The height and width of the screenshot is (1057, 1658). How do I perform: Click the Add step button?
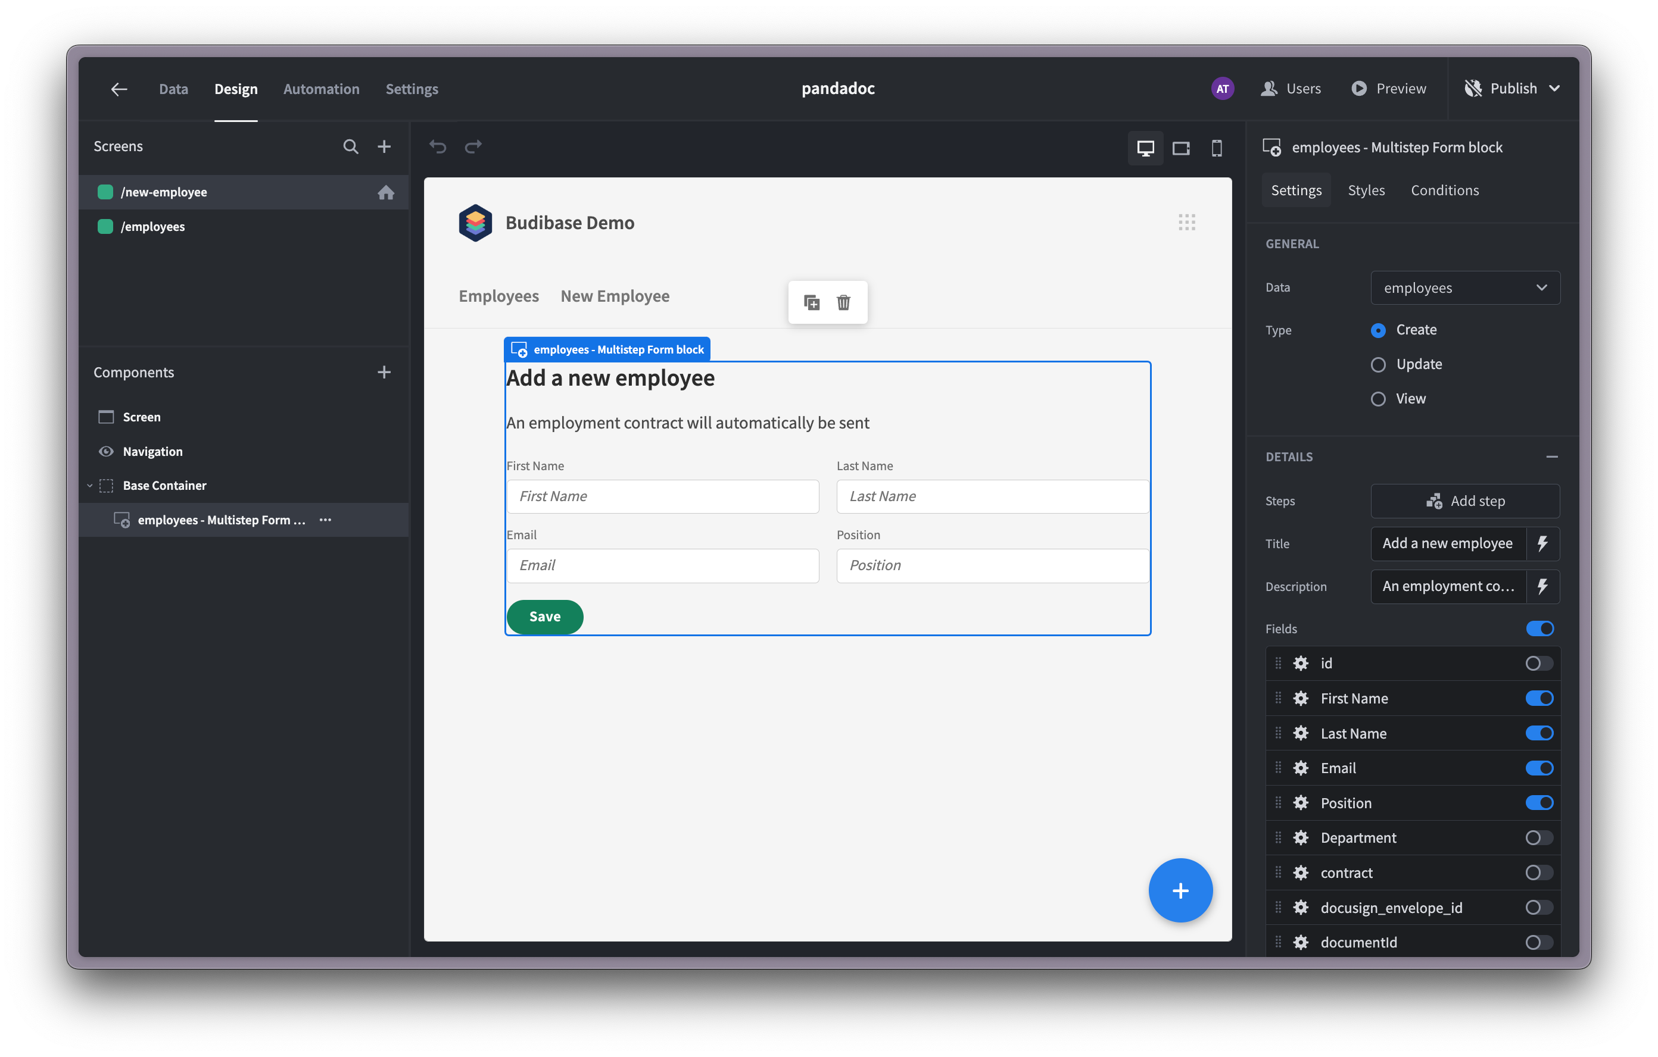(x=1464, y=501)
